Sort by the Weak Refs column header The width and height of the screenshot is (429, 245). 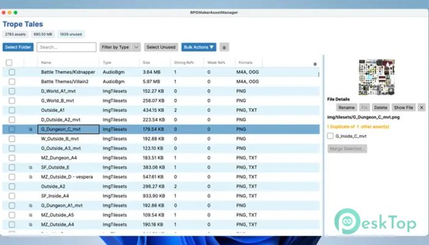pos(216,62)
